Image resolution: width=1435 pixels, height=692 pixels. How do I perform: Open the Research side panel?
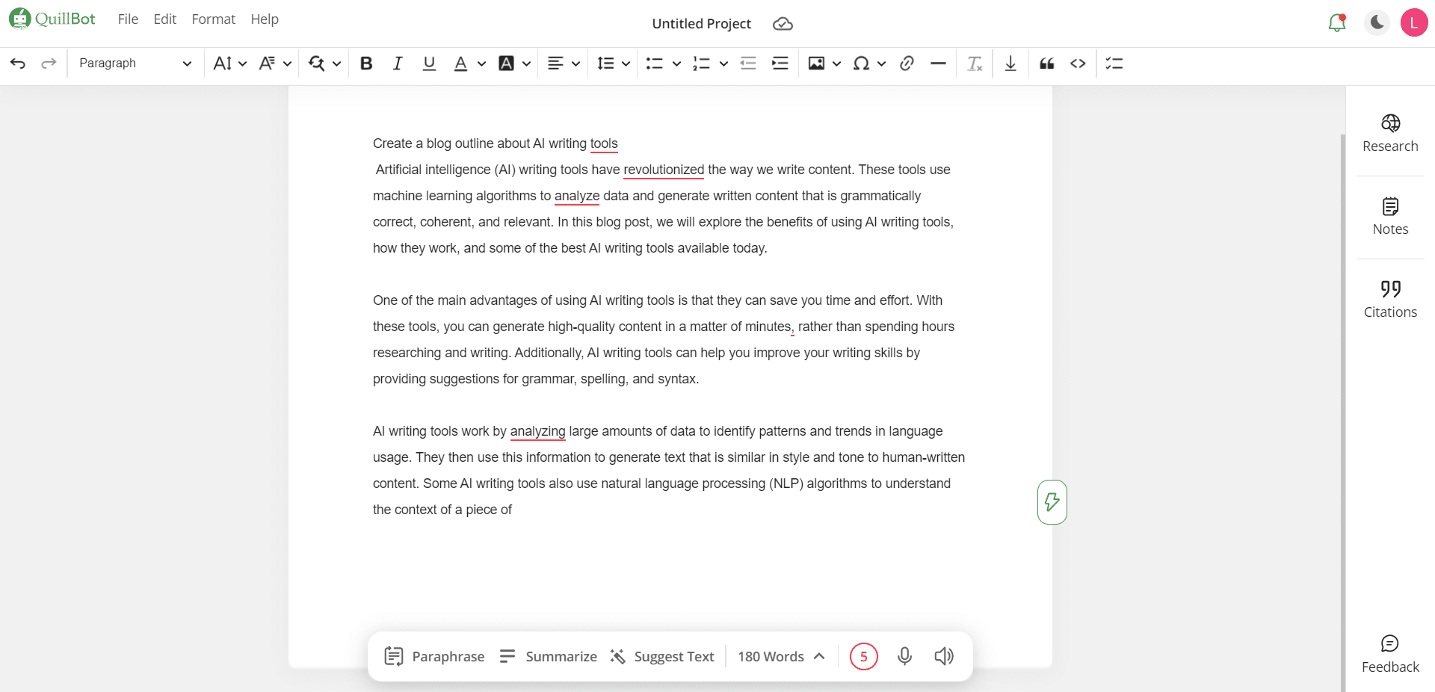pos(1390,135)
